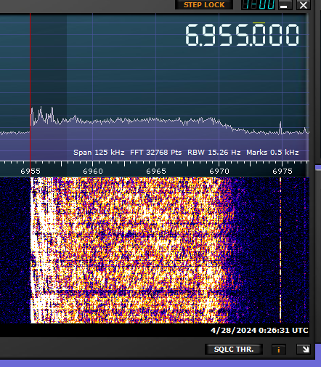Image resolution: width=321 pixels, height=367 pixels.
Task: Close the SDR window
Action: [x=304, y=5]
